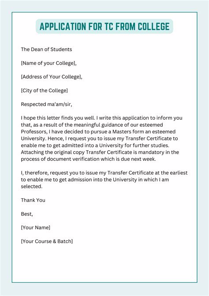Click 'APPLICATION' in the title heading
Screen dimensions: 209x296
point(63,27)
